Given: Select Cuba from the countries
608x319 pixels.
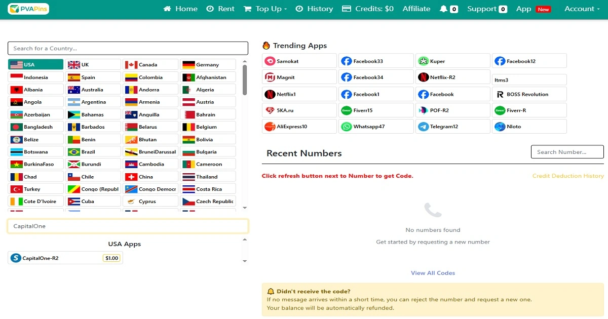Looking at the screenshot, I should point(93,201).
